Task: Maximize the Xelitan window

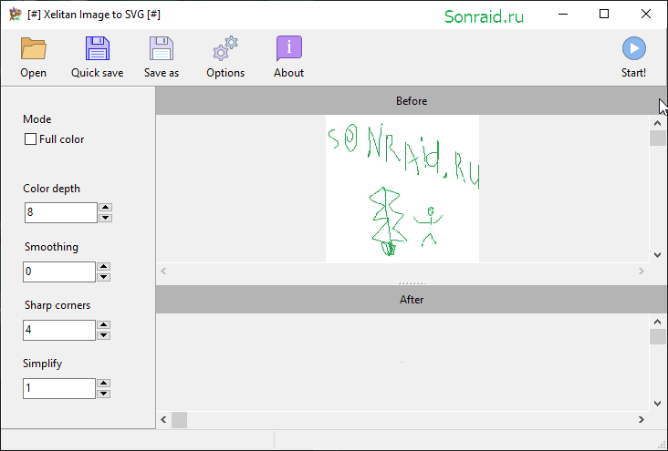Action: [604, 14]
